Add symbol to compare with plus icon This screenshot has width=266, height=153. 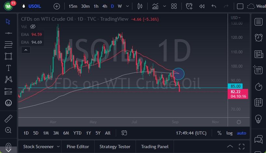click(x=57, y=6)
